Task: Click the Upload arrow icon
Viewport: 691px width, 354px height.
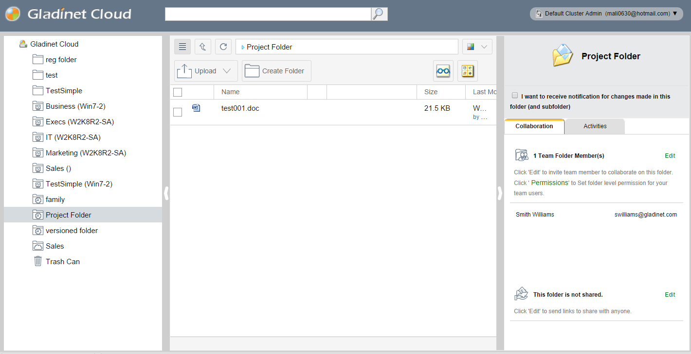Action: click(184, 71)
